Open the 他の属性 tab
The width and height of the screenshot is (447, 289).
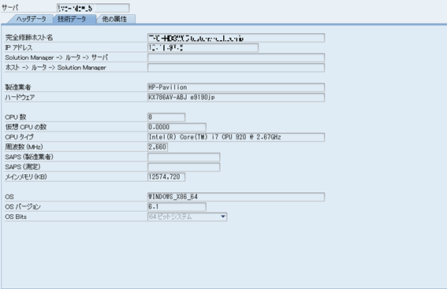[114, 19]
